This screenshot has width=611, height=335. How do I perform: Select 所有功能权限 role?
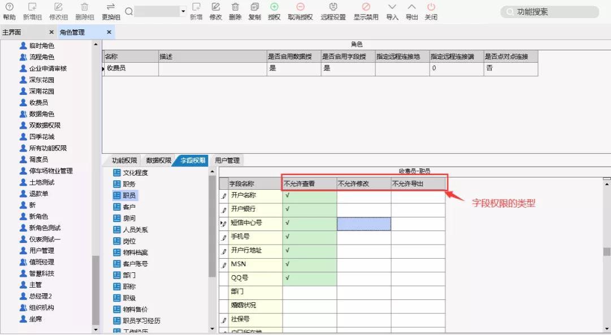click(48, 148)
